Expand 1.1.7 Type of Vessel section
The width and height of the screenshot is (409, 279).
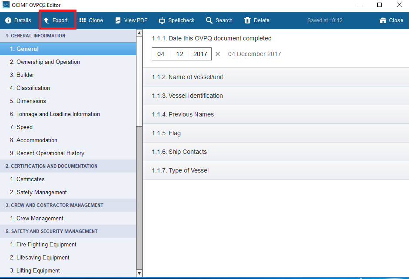276,170
